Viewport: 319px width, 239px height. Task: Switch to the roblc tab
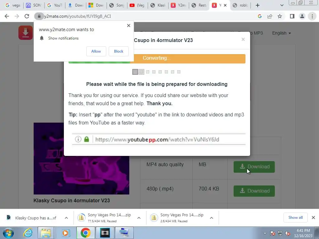(x=241, y=5)
